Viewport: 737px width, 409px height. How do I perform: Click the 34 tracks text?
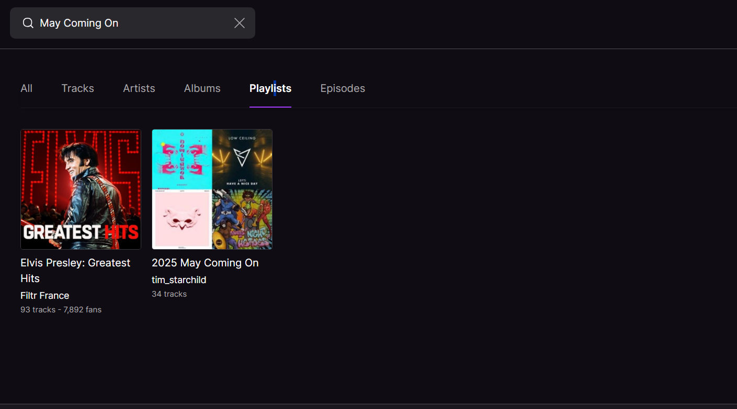pyautogui.click(x=169, y=294)
